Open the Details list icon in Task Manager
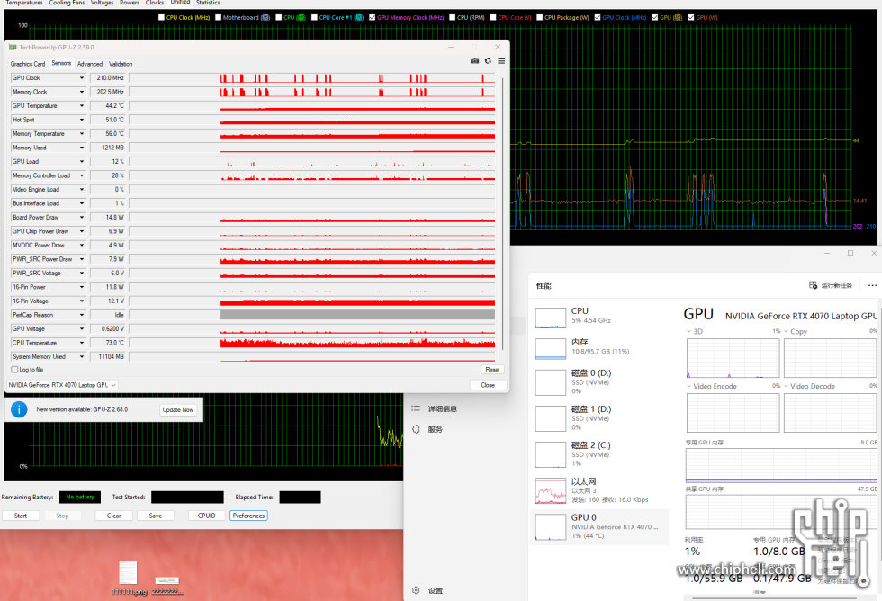 coord(416,408)
